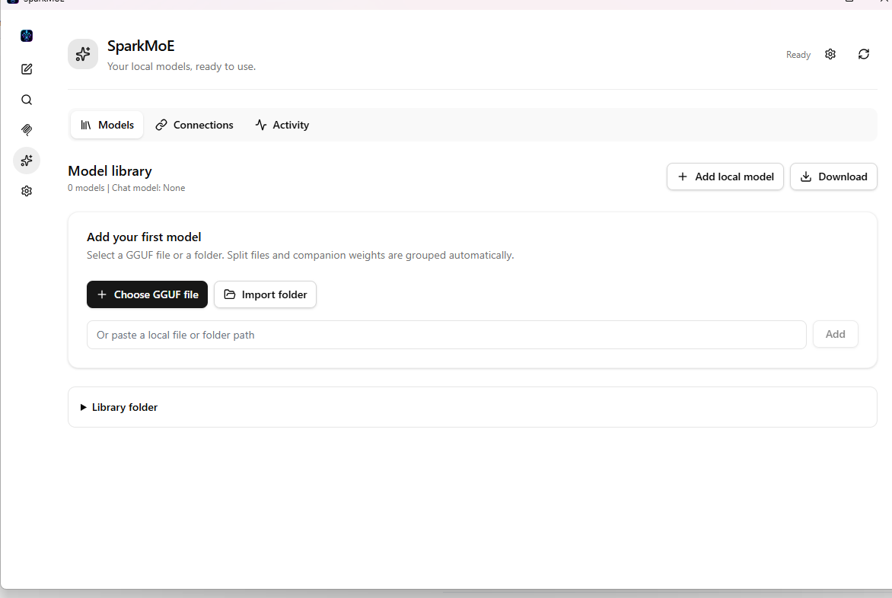The image size is (892, 598).
Task: Click the Ready status text
Action: pos(798,55)
